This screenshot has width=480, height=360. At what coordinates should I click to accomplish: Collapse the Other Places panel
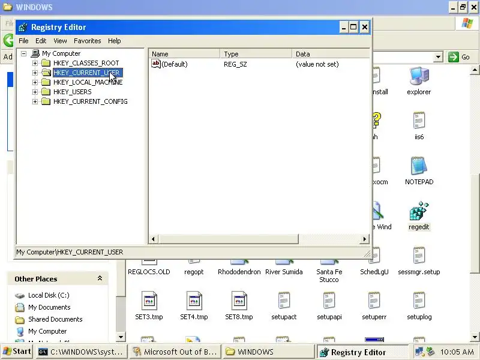[x=100, y=278]
